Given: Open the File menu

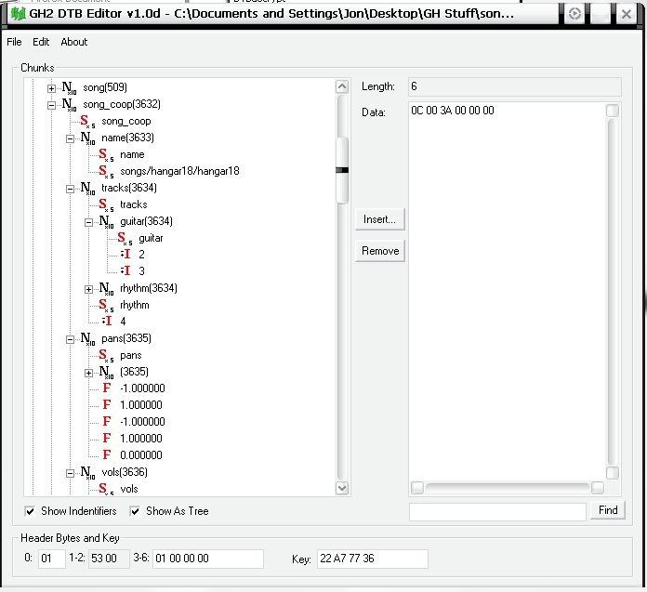Looking at the screenshot, I should [14, 42].
